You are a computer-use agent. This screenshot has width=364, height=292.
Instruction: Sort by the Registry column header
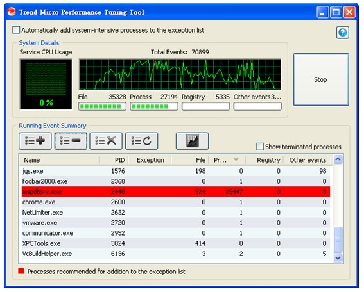click(268, 160)
